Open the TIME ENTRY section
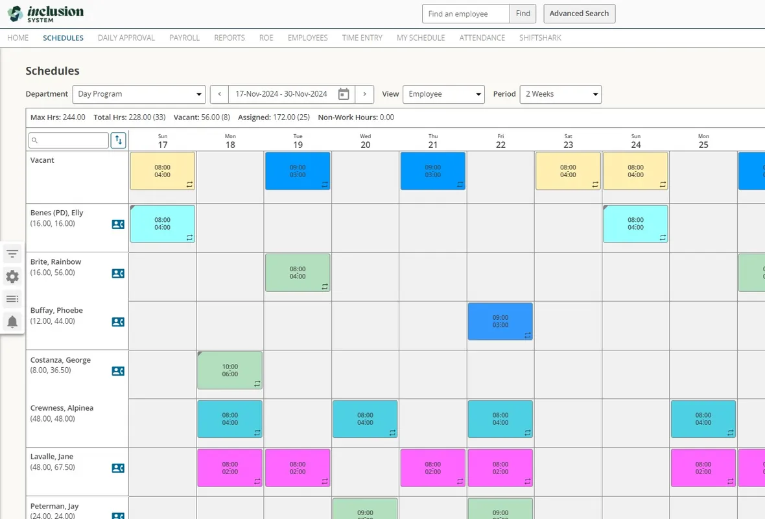The width and height of the screenshot is (765, 519). tap(362, 38)
